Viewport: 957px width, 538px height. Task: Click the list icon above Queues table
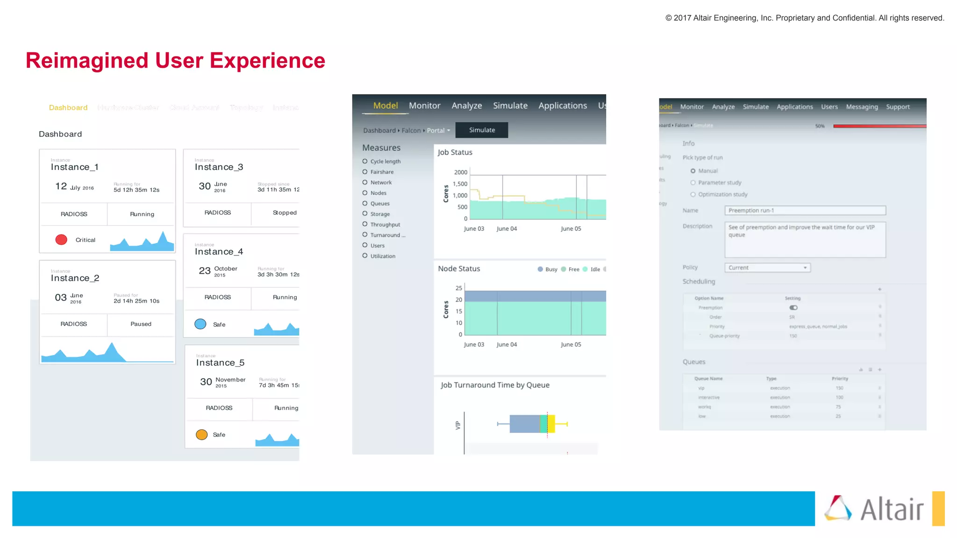click(870, 370)
